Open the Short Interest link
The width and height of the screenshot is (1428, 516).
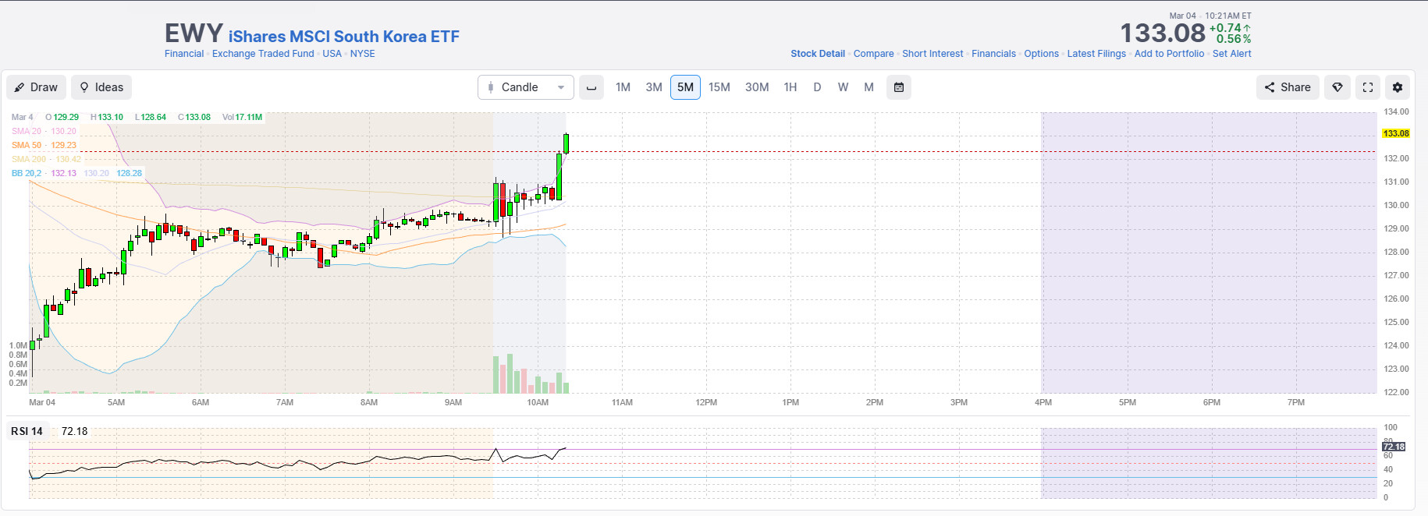tap(932, 54)
